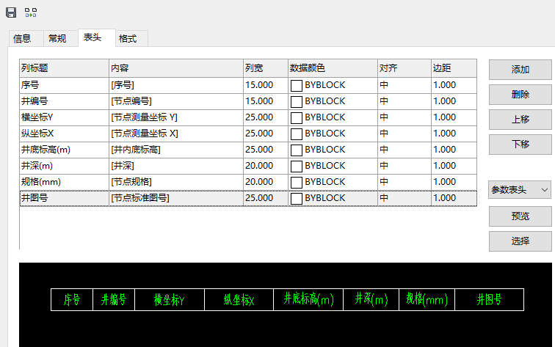
Task: Click the 1.000 margin cell in the 井编号 row
Action: pos(454,101)
